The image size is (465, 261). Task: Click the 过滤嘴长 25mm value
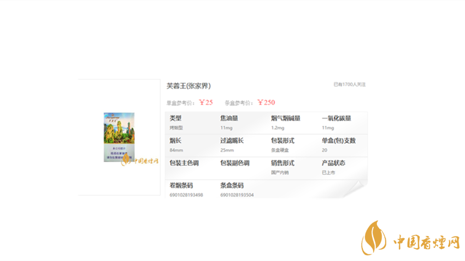pos(227,150)
